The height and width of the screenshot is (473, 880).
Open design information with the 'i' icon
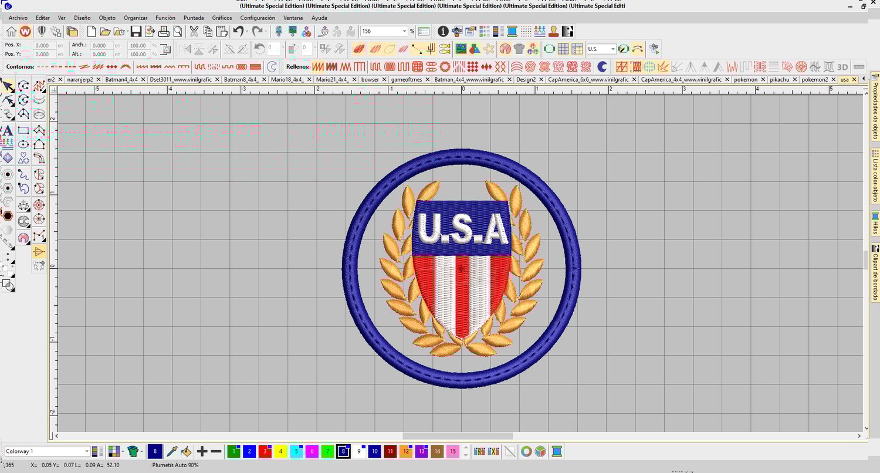(443, 31)
